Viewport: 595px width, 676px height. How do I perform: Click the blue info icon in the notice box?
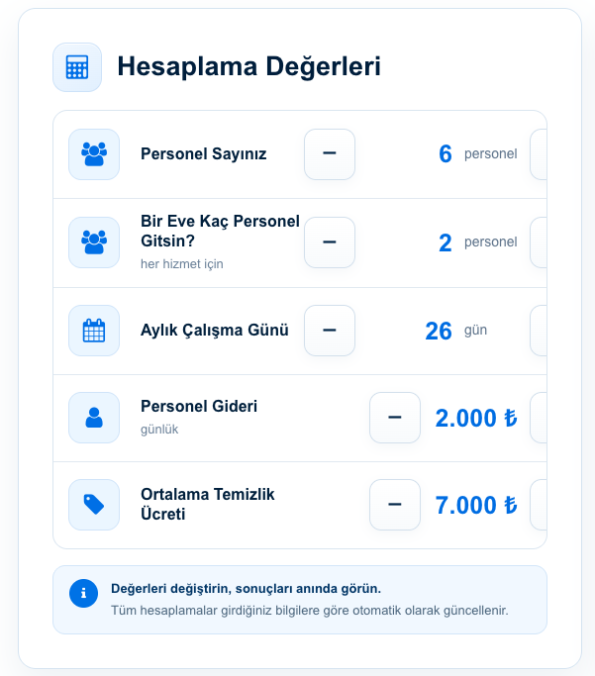(x=83, y=593)
